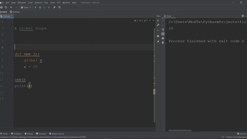
Task: Collapse the def one() code block
Action: (13, 54)
